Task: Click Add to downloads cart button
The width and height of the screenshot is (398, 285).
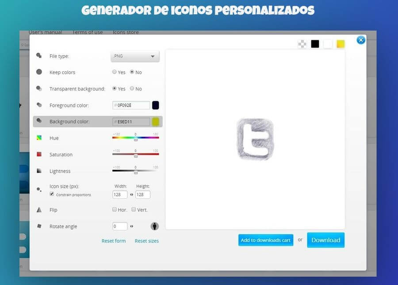Action: pyautogui.click(x=266, y=240)
